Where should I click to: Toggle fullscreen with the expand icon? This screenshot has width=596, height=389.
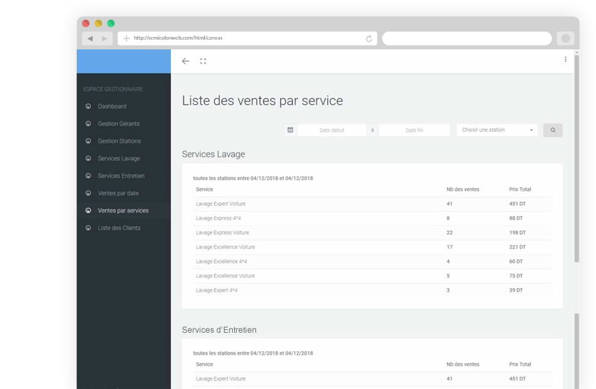pos(203,61)
